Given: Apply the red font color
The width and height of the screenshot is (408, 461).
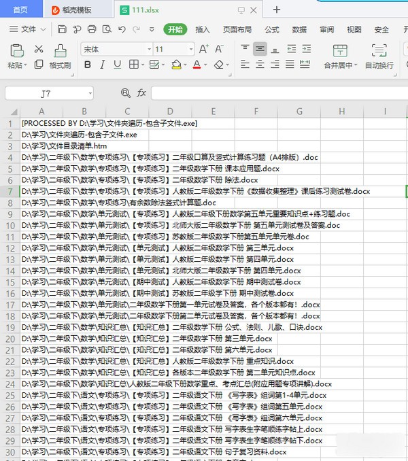Looking at the screenshot, I should (x=197, y=65).
